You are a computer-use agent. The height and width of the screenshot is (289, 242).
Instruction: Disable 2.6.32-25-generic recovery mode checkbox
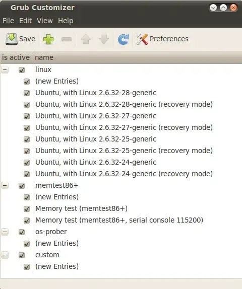(x=27, y=151)
